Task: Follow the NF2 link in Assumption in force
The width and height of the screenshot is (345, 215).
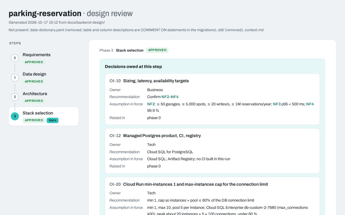Action: pos(151,104)
